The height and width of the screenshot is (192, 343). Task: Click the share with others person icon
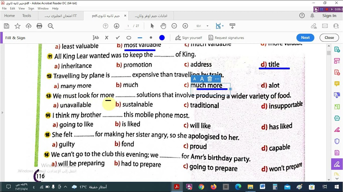pos(336,26)
